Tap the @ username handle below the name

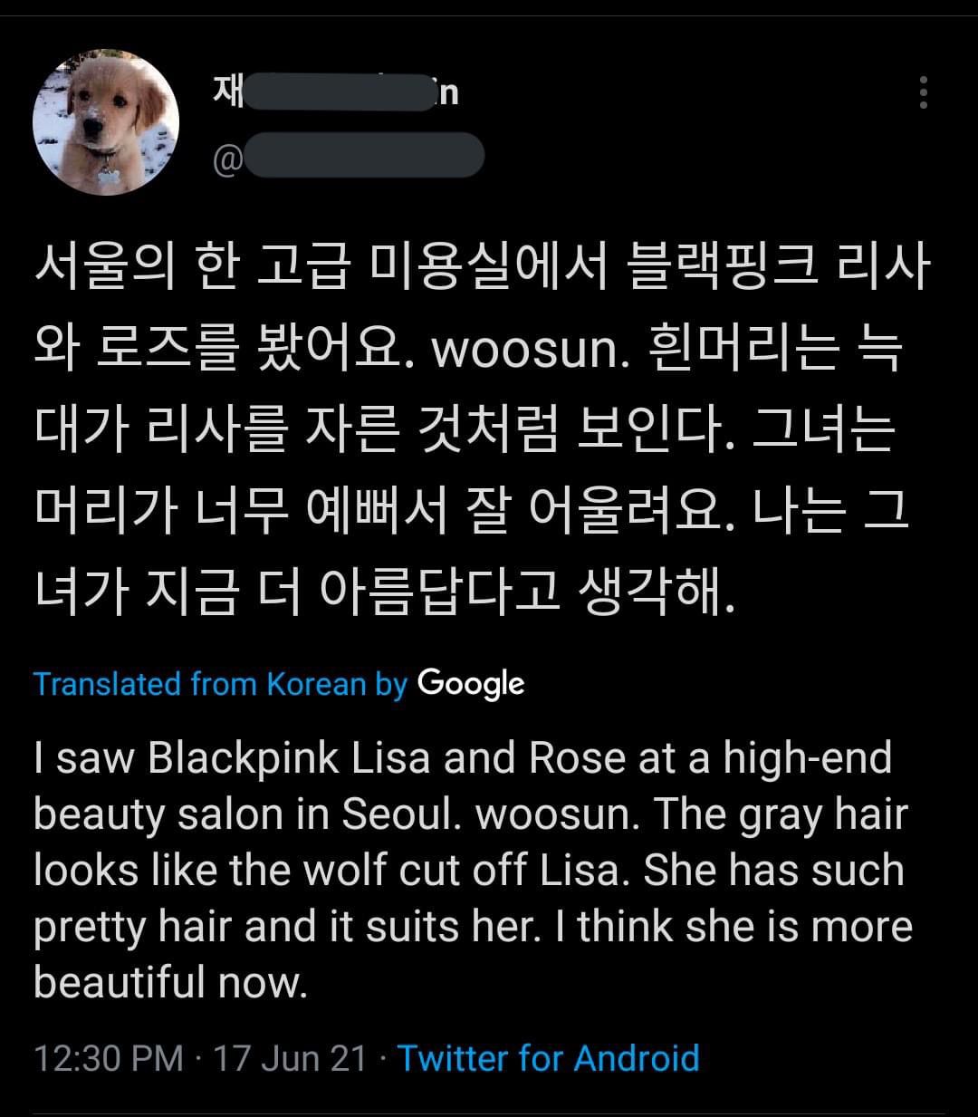(348, 155)
